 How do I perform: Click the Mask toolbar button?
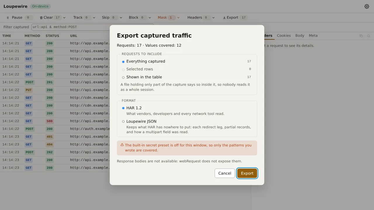click(x=166, y=17)
